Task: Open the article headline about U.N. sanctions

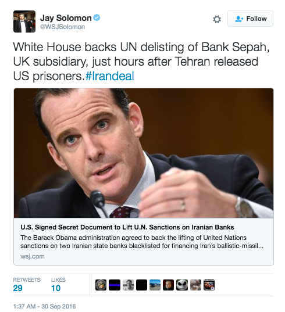Action: 127,227
